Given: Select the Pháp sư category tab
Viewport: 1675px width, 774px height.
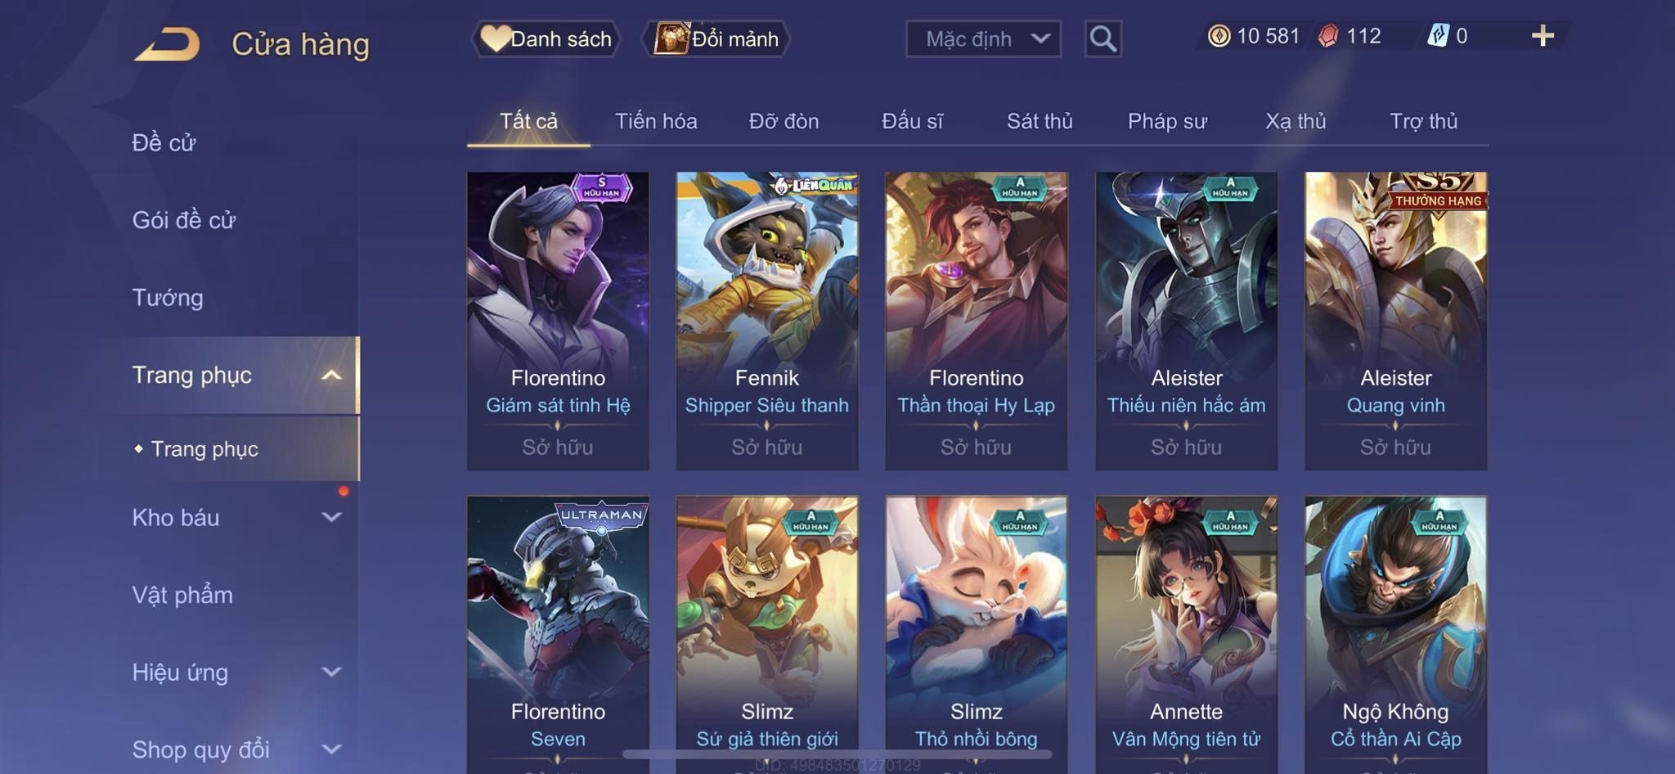Looking at the screenshot, I should point(1167,121).
